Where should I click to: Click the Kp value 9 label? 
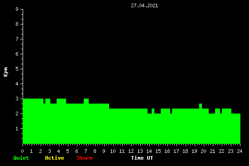click(x=17, y=9)
